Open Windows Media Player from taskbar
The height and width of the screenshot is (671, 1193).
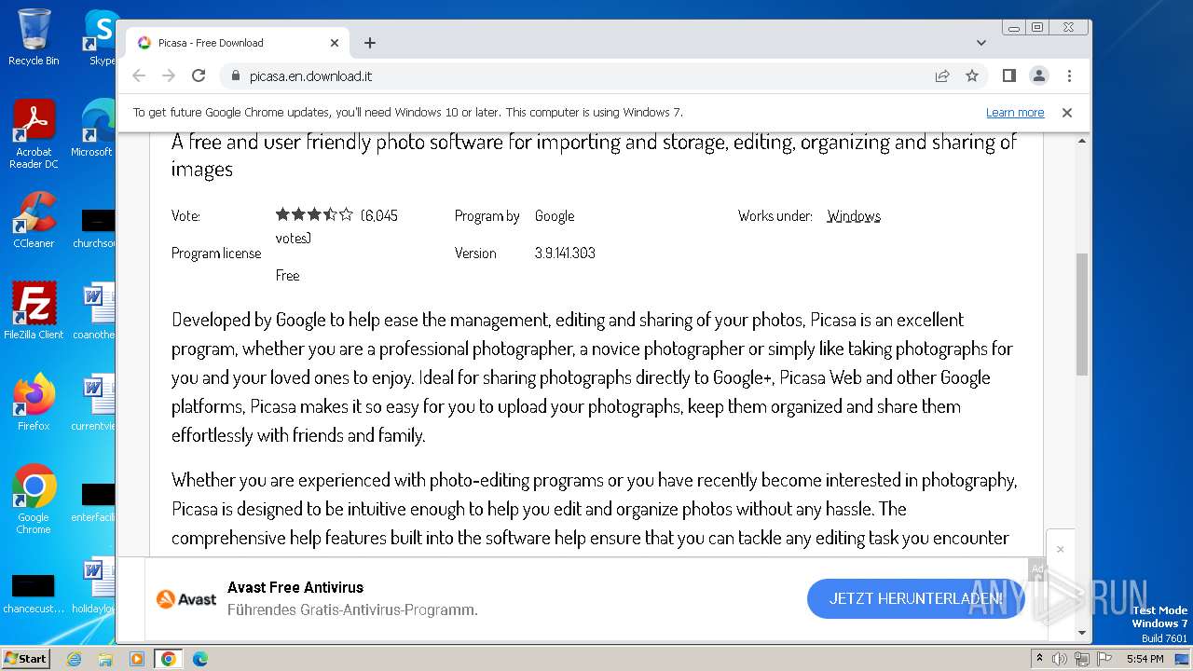[136, 659]
